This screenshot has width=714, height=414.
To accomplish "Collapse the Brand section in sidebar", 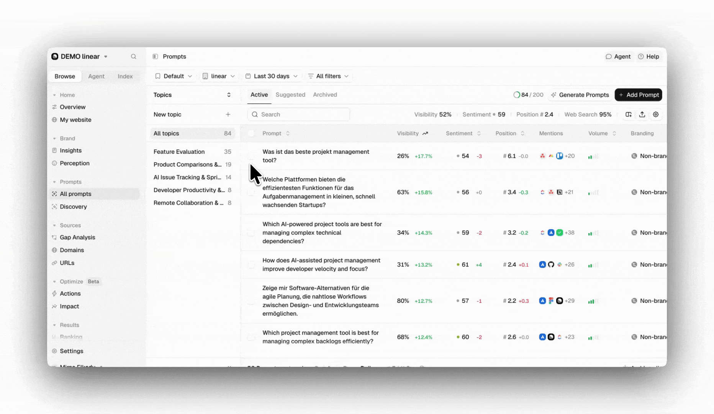I will [x=54, y=138].
